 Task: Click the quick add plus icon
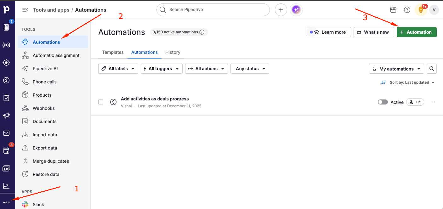coord(281,10)
